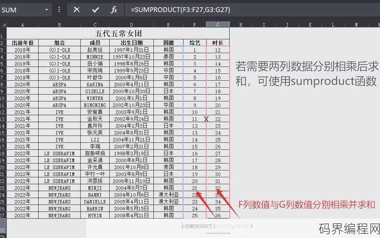Click the 泰国 nationality cell
380x238 pixels.
pyautogui.click(x=168, y=57)
